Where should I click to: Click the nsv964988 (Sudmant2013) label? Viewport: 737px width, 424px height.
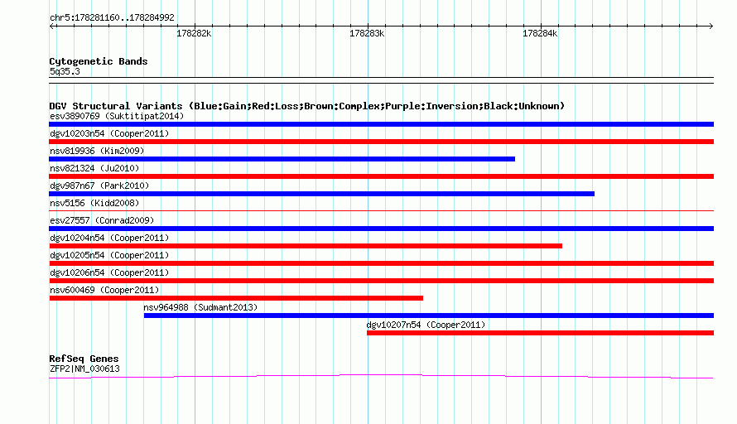(x=200, y=307)
